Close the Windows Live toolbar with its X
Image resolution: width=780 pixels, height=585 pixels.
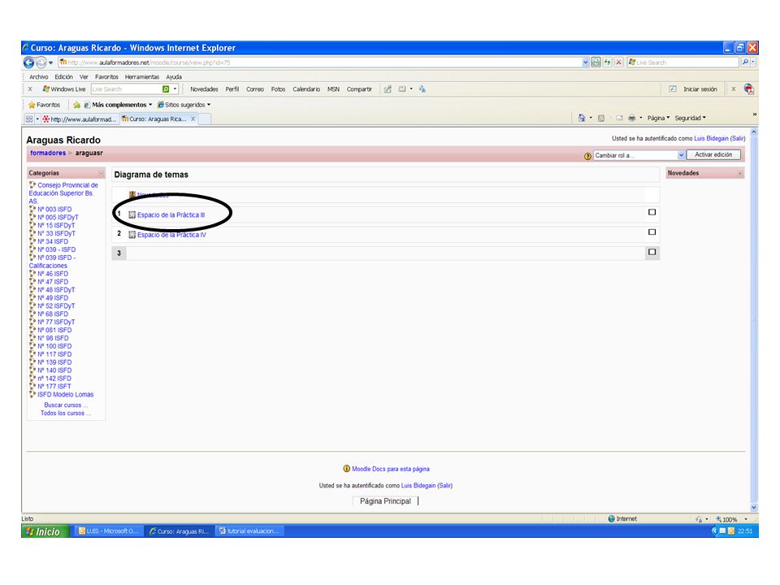click(x=30, y=89)
